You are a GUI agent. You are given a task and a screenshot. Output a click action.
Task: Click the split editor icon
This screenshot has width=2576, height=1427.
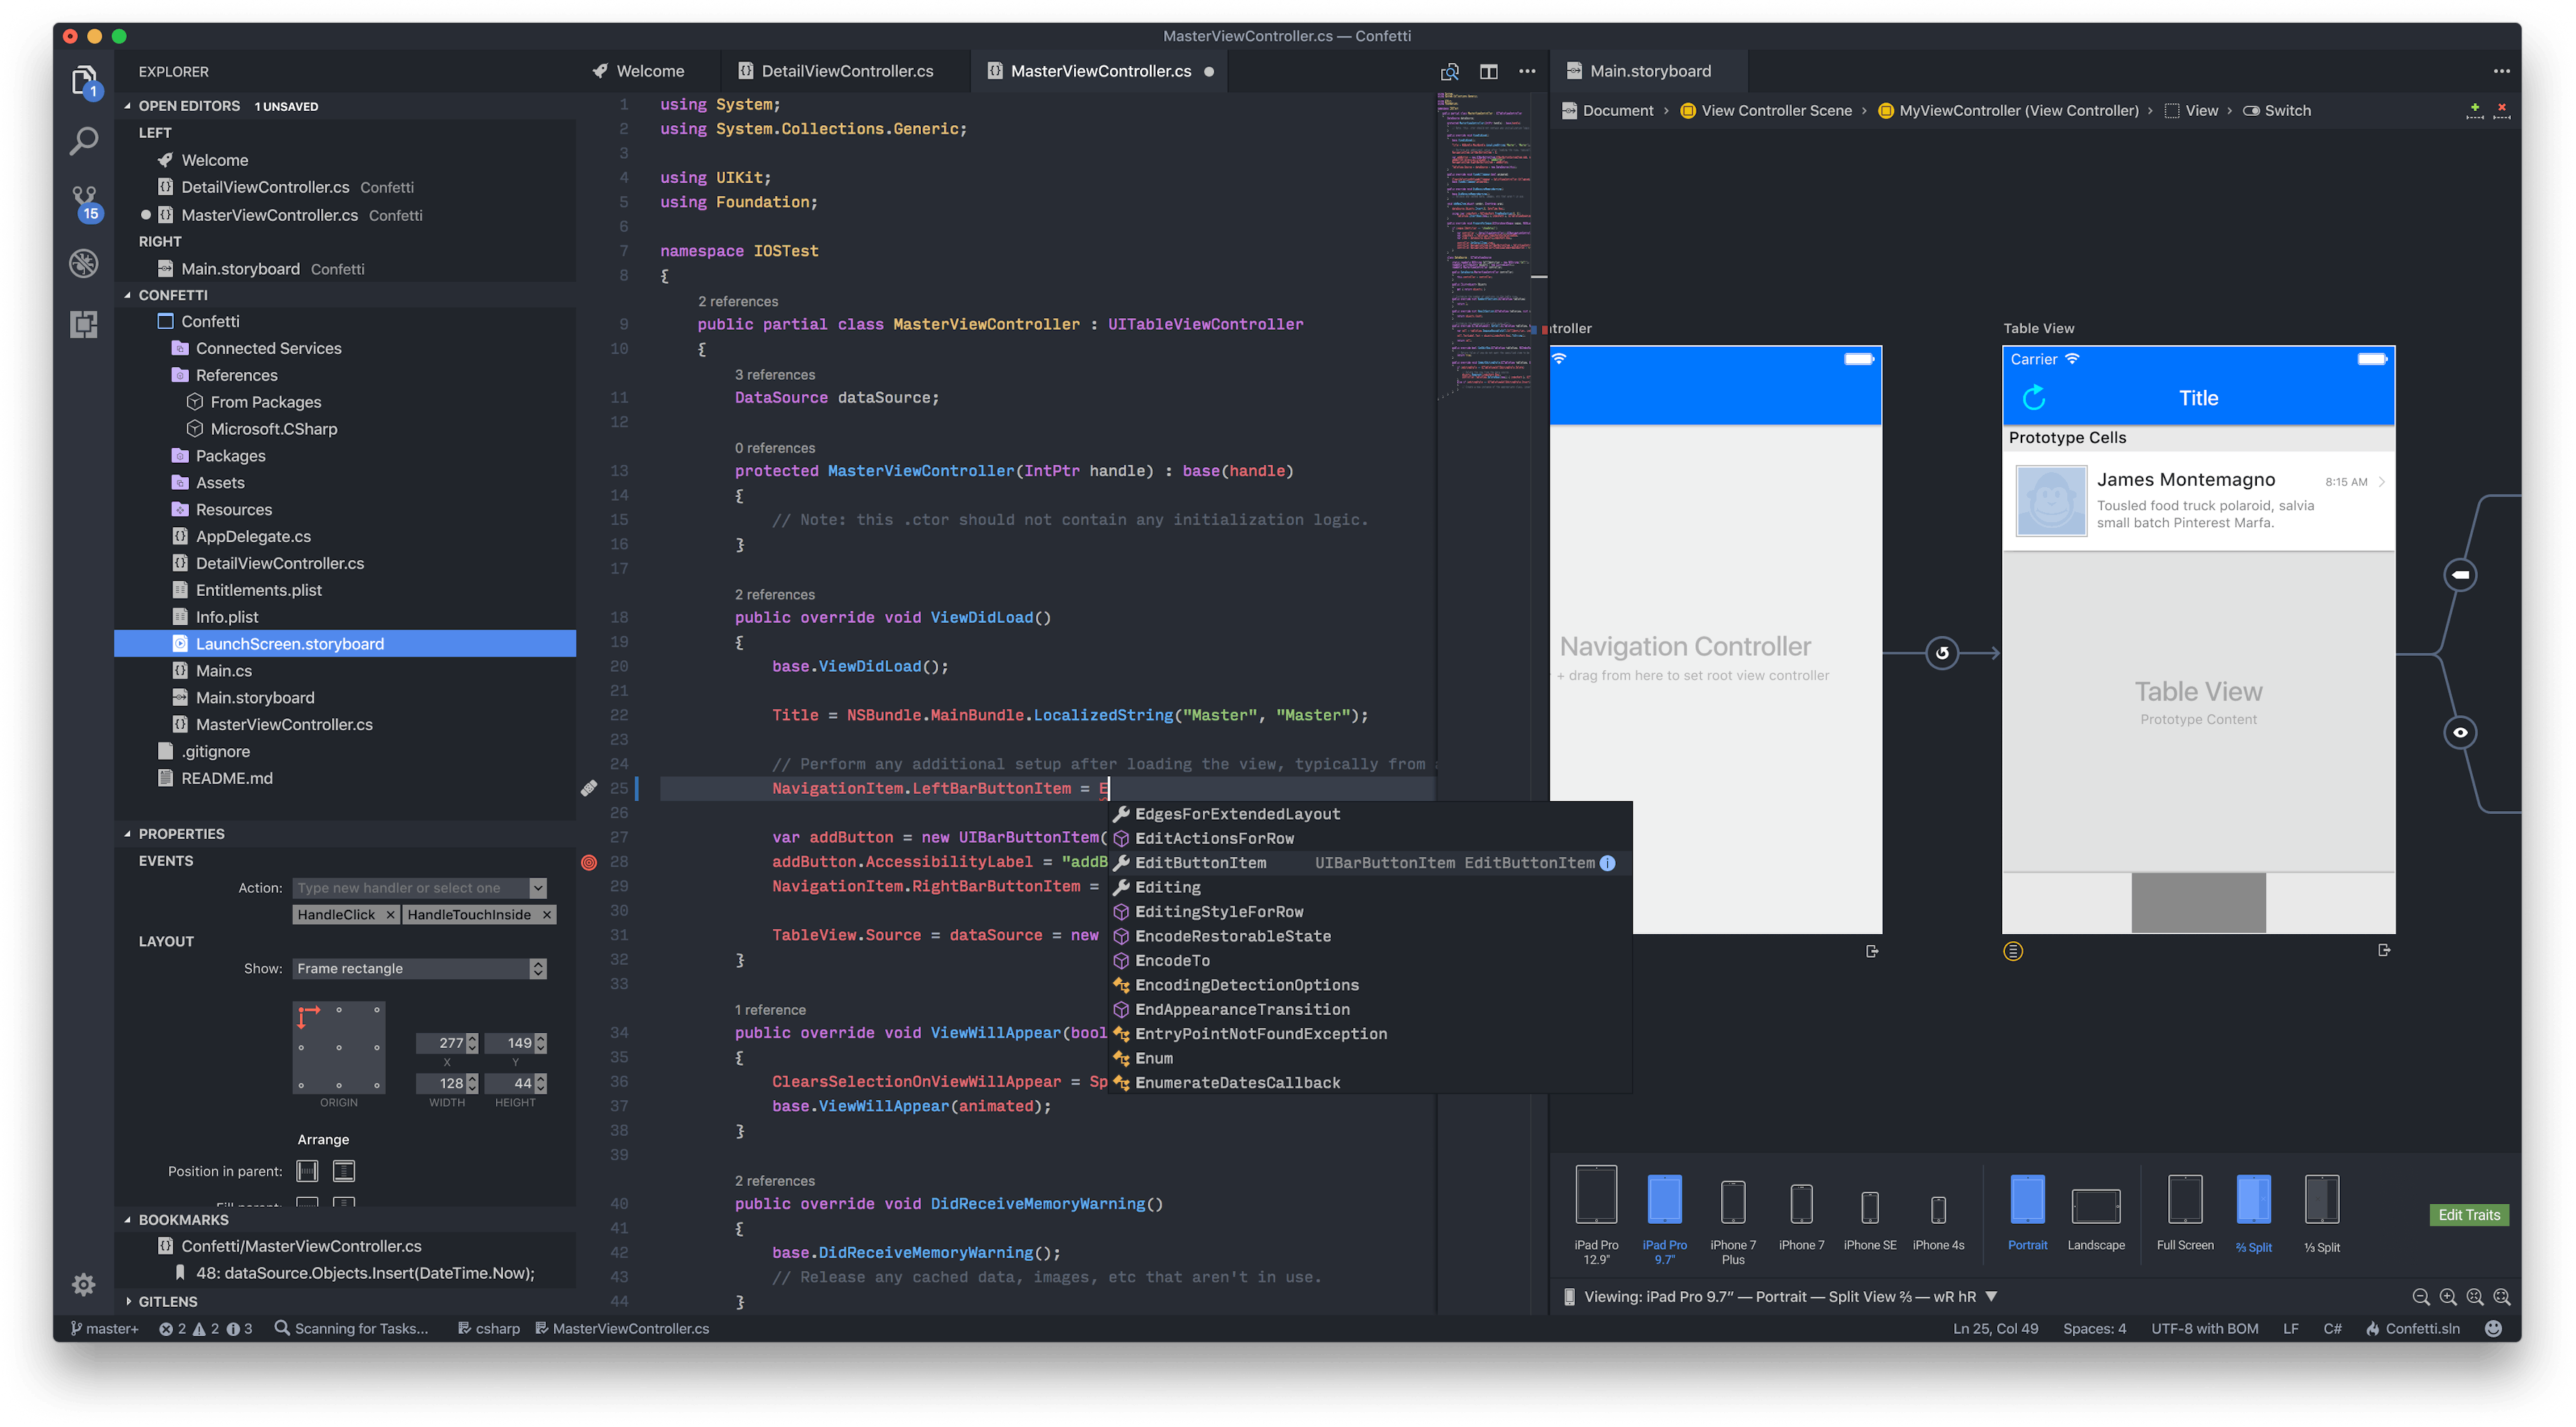[x=1488, y=71]
